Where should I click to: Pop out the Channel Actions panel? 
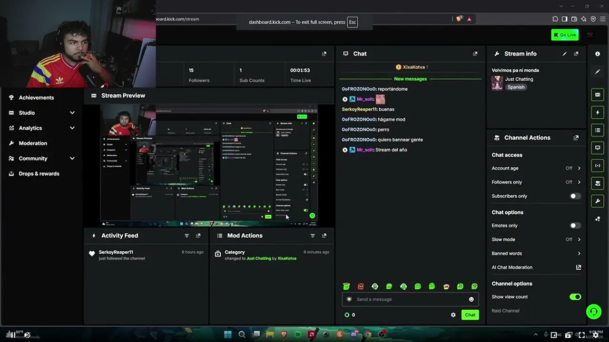click(576, 138)
